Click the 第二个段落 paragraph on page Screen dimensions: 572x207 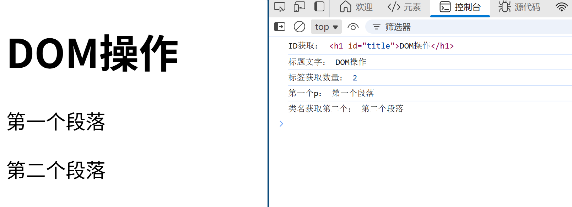pyautogui.click(x=56, y=170)
